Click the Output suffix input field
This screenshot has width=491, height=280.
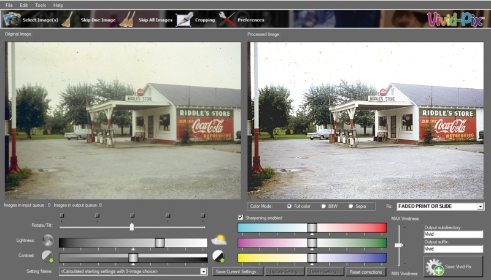tap(453, 249)
